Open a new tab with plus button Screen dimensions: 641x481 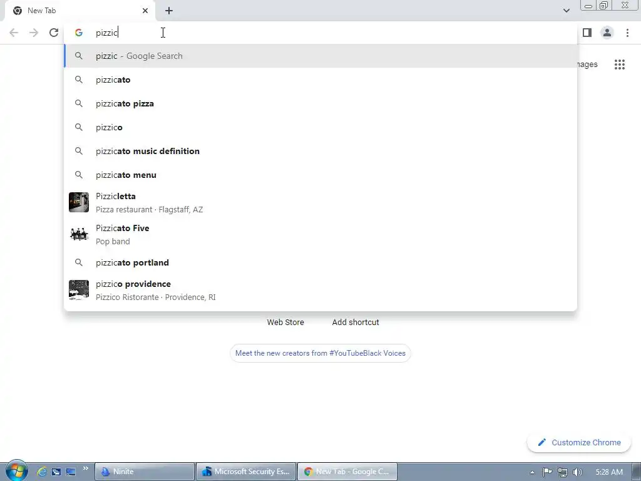169,11
